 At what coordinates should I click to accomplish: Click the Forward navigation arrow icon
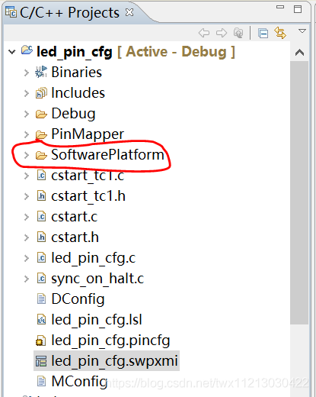222,33
